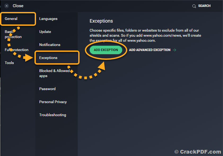Open the Notifications settings
Viewport: 223px width, 156px height.
pos(50,45)
